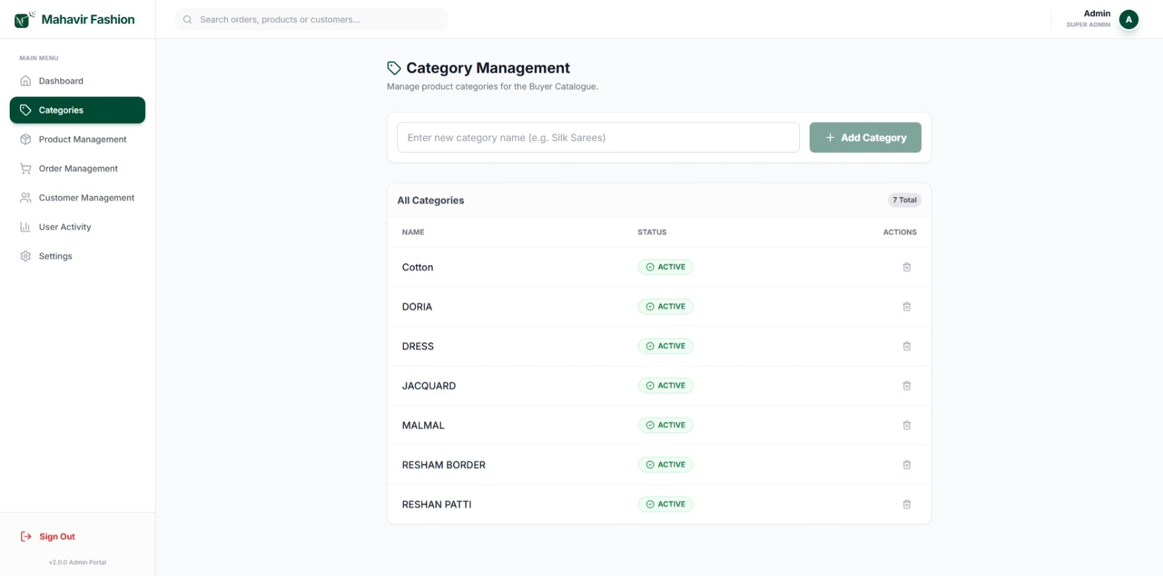The width and height of the screenshot is (1163, 576).
Task: Click trash icon in DORIA row
Action: (906, 306)
